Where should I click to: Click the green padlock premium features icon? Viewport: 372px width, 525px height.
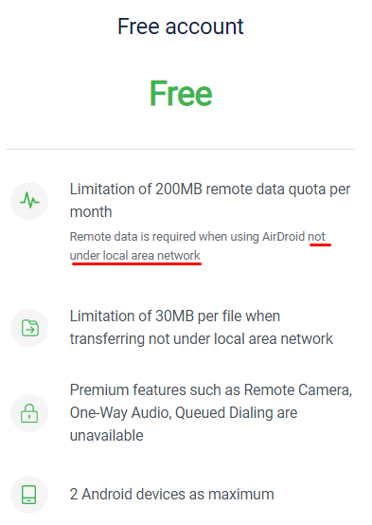pyautogui.click(x=29, y=413)
